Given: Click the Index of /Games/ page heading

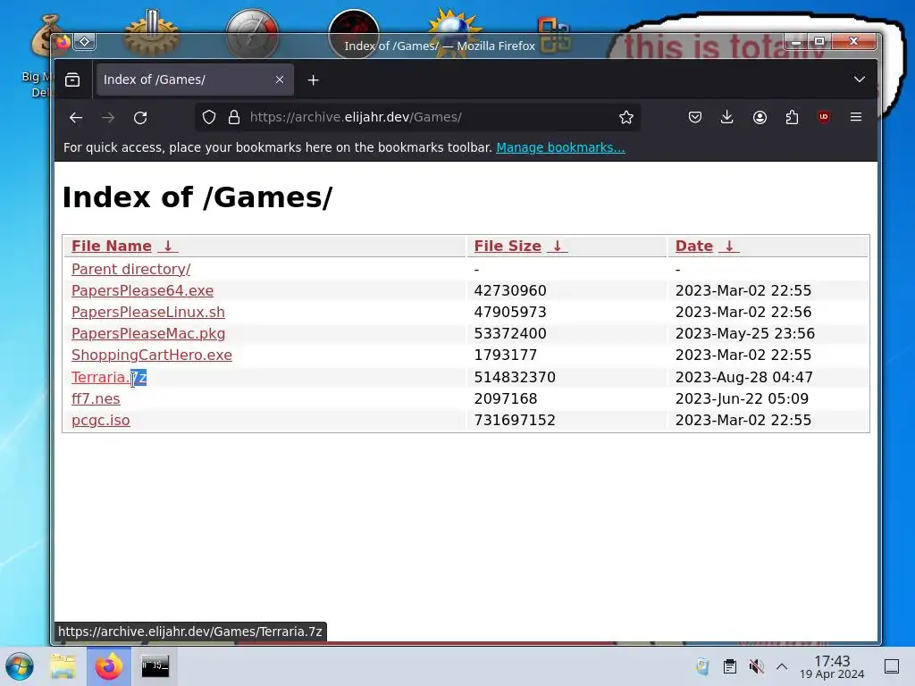Looking at the screenshot, I should click(x=197, y=197).
